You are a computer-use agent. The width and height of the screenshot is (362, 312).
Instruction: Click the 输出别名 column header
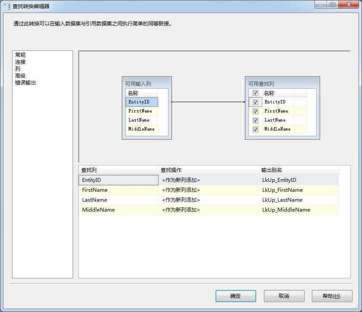click(x=299, y=170)
